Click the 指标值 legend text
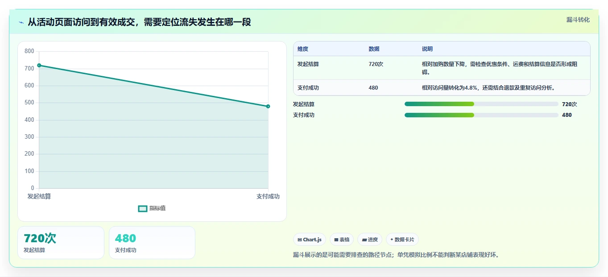Viewport: 608px width, 277px height. [x=157, y=208]
